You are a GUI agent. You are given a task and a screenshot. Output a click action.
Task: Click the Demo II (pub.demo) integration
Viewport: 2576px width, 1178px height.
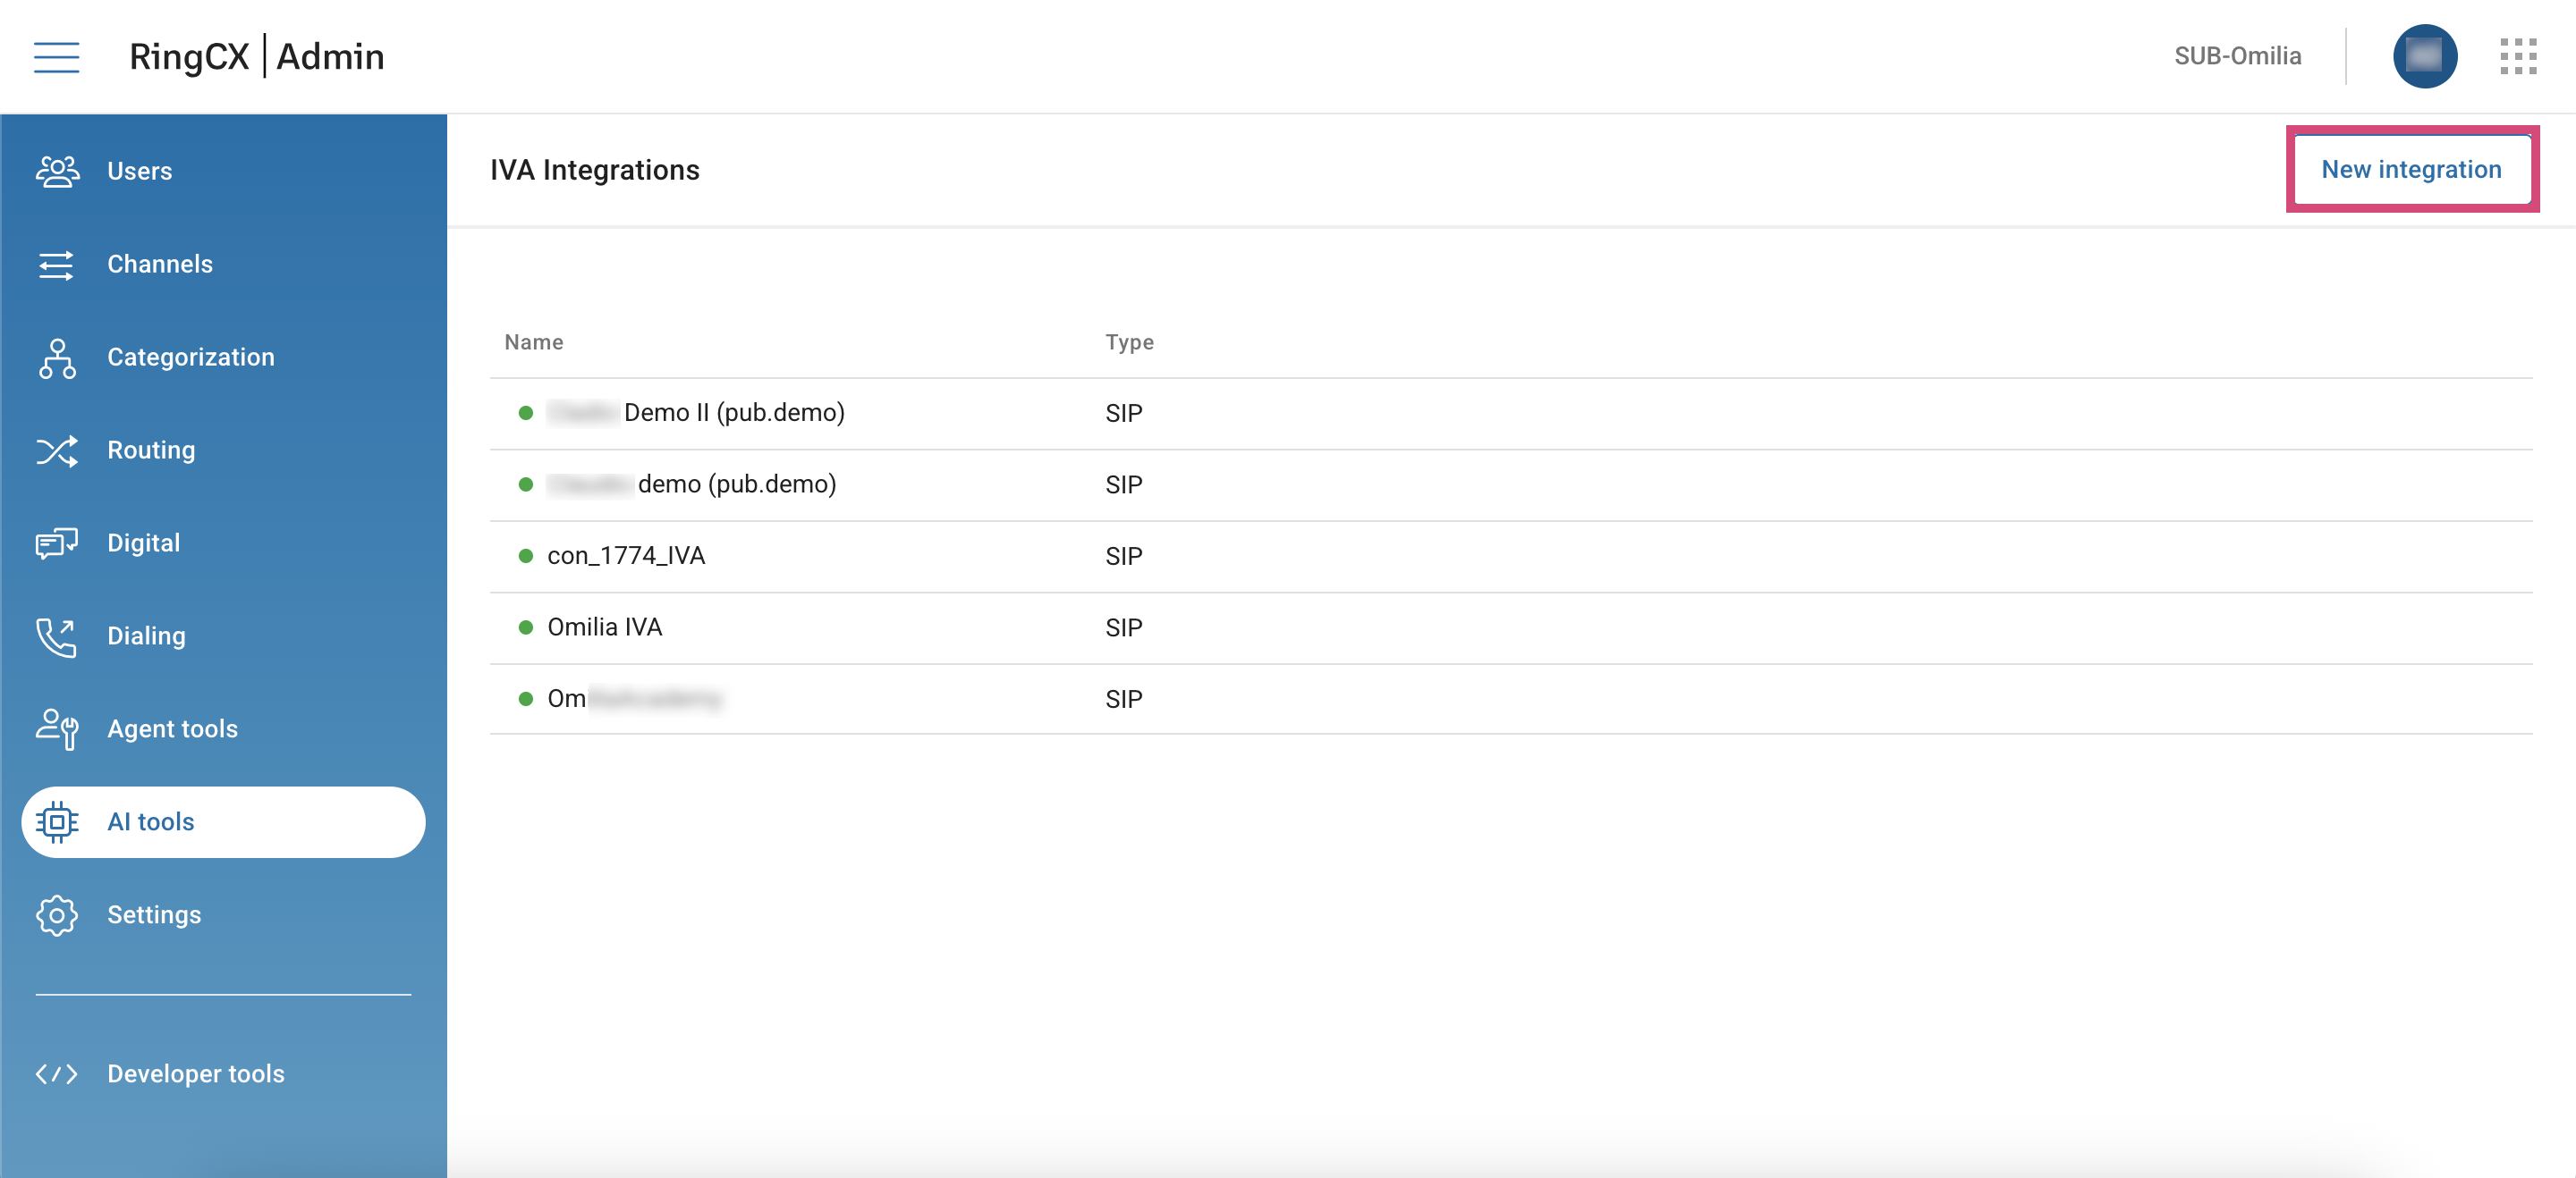[x=733, y=413]
